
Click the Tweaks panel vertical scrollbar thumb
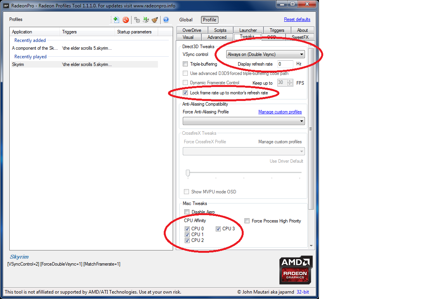[311, 129]
